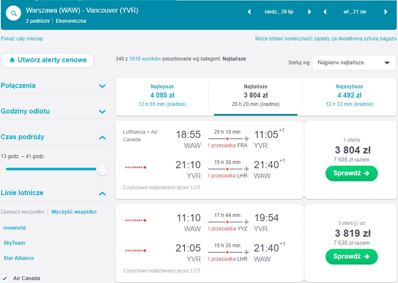
Task: Uncheck the Air Canada airline checkbox
Action: [5, 278]
